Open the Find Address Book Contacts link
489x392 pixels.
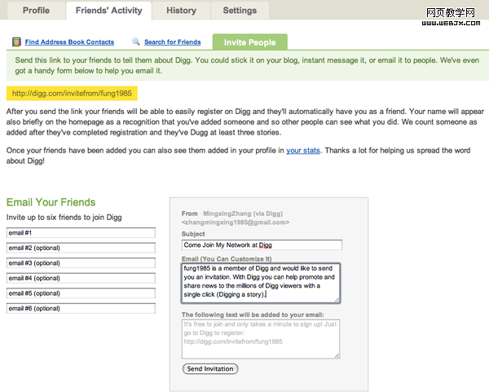[69, 42]
